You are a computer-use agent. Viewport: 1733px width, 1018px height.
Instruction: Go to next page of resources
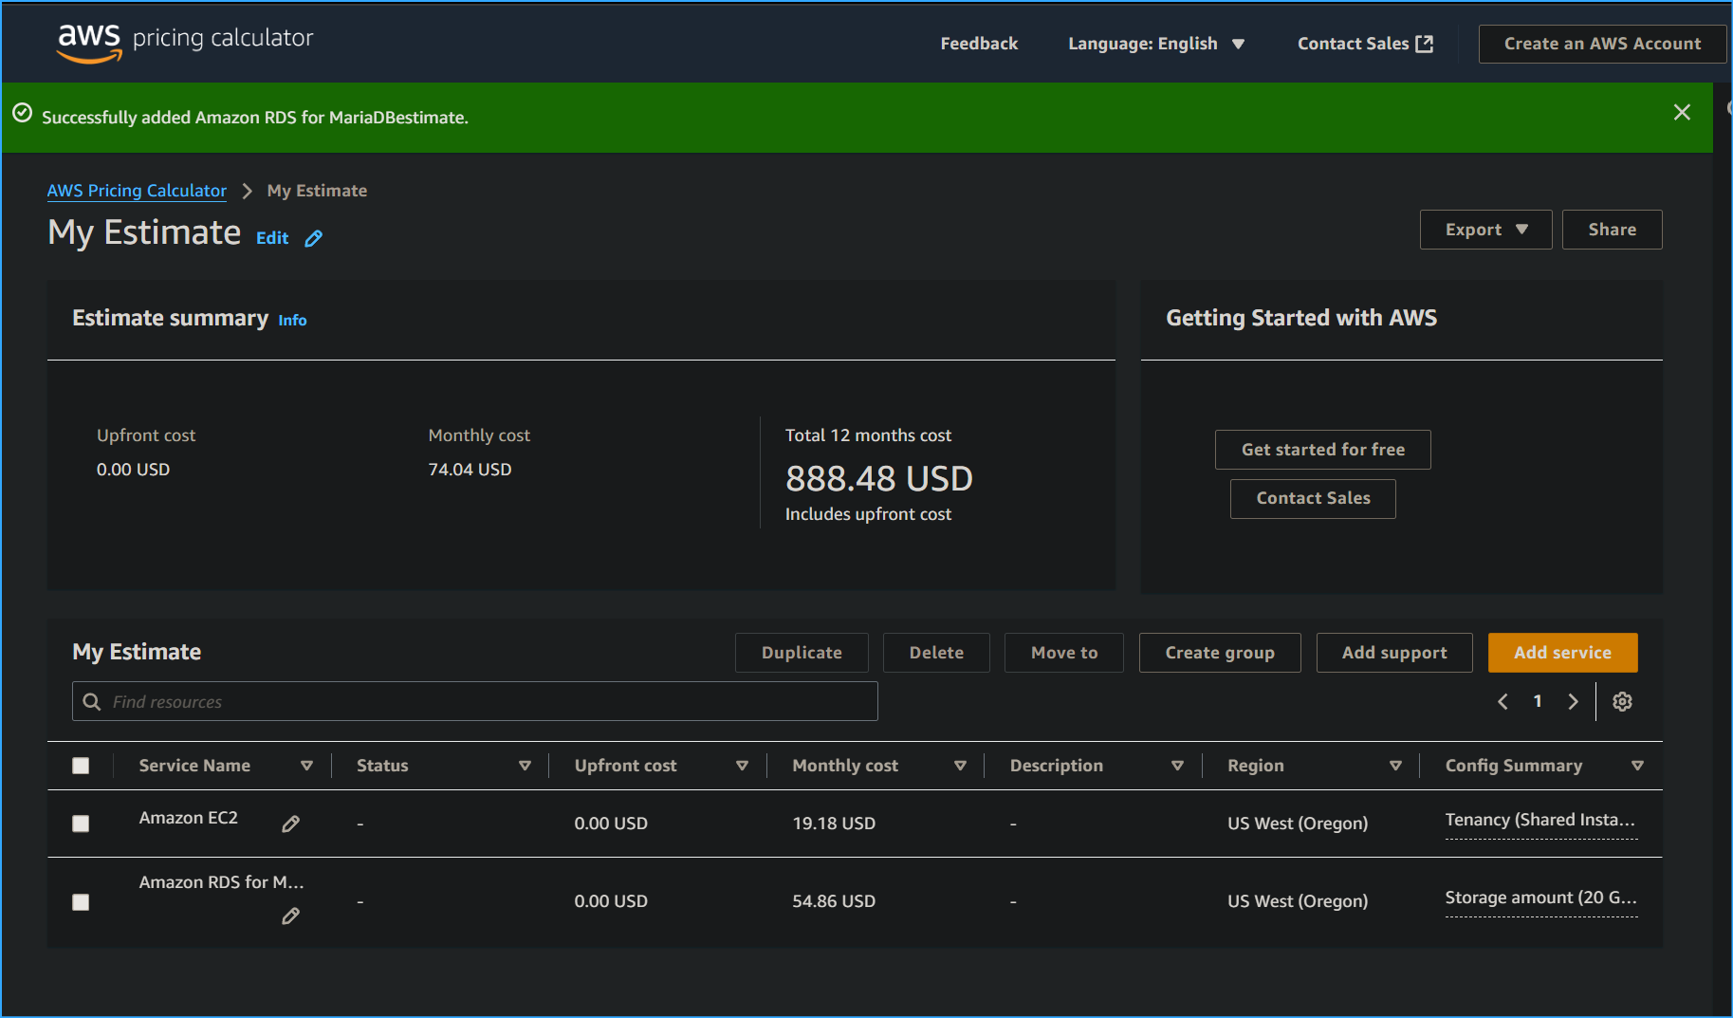click(x=1573, y=701)
